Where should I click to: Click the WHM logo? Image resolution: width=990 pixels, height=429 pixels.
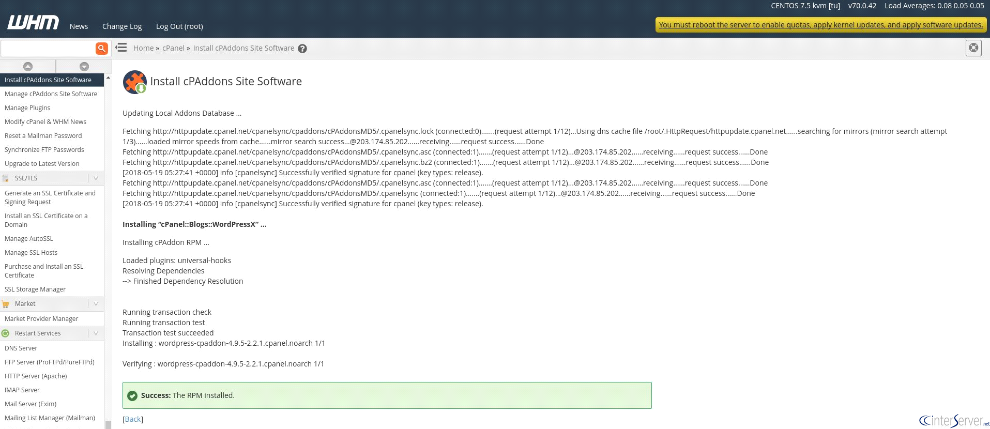pos(33,23)
